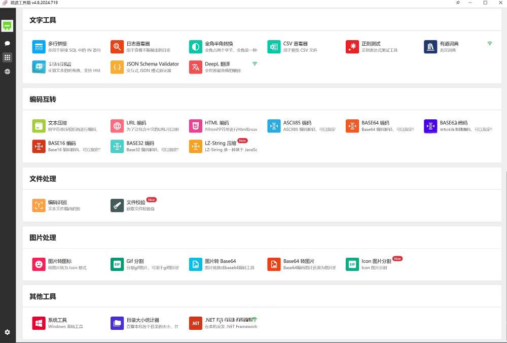Open settings via the gear icon
Viewport: 507px width, 343px height.
pyautogui.click(x=7, y=332)
